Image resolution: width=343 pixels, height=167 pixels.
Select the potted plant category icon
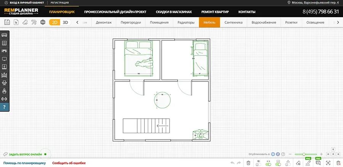tap(4, 91)
